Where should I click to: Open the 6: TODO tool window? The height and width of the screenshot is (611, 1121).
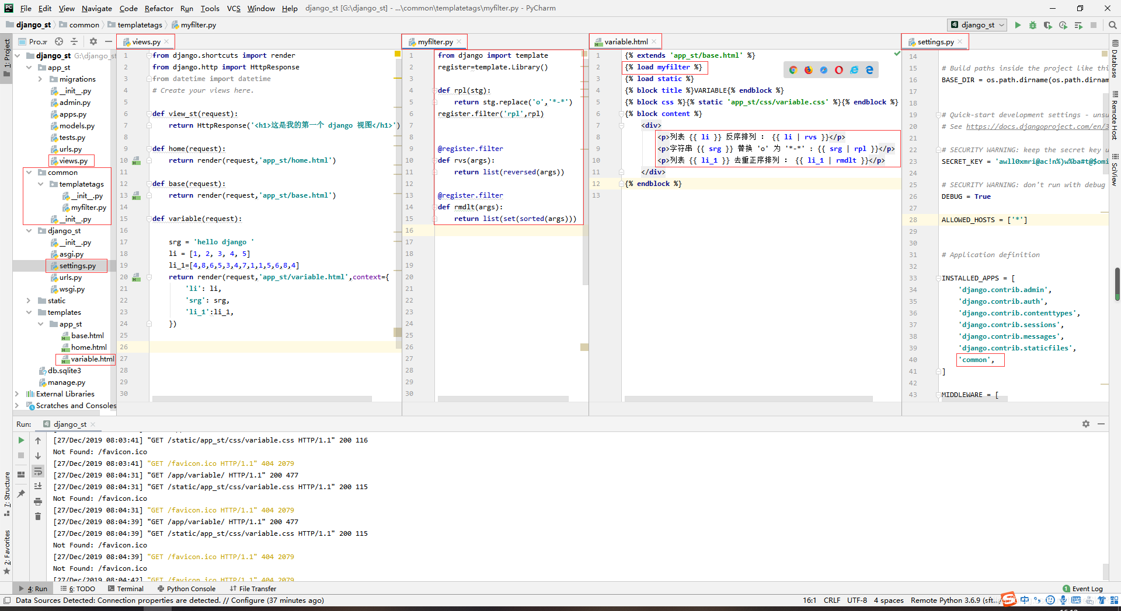tap(78, 589)
